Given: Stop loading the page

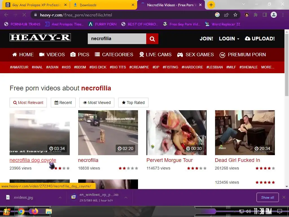Looking at the screenshot, I should (x=24, y=15).
